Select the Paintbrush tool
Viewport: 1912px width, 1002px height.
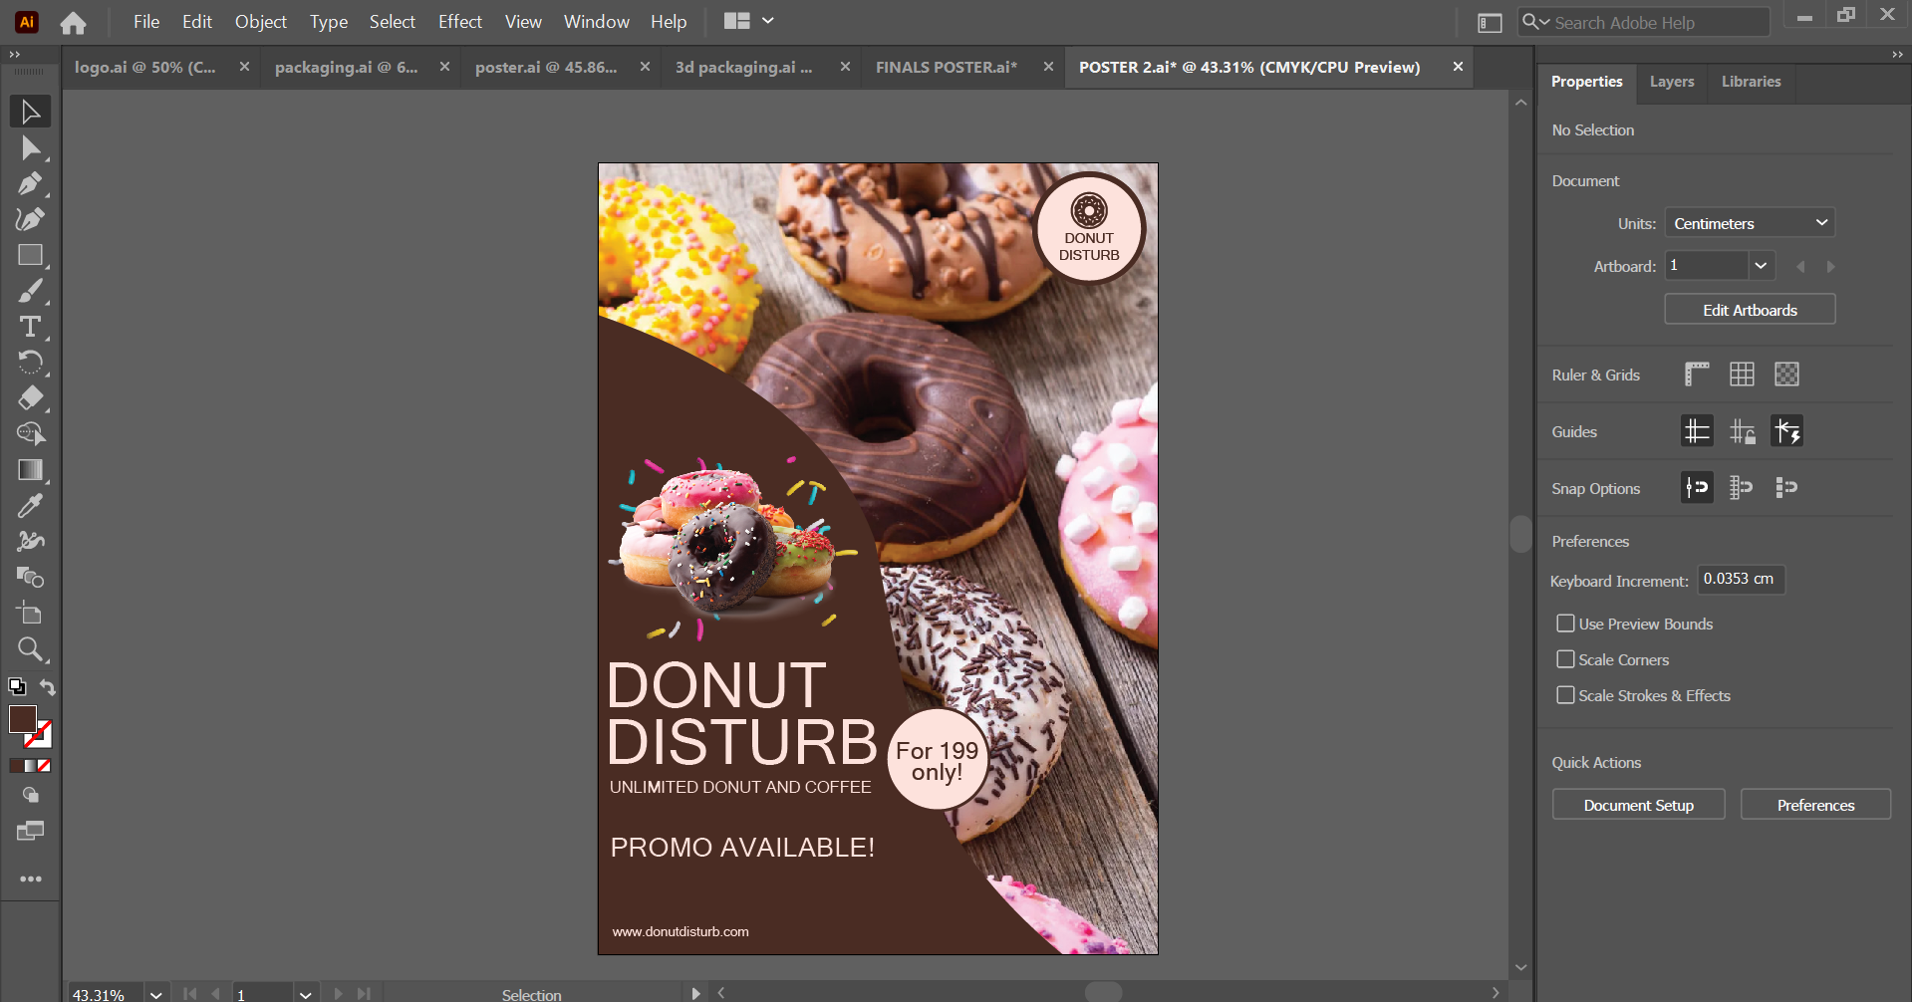30,292
